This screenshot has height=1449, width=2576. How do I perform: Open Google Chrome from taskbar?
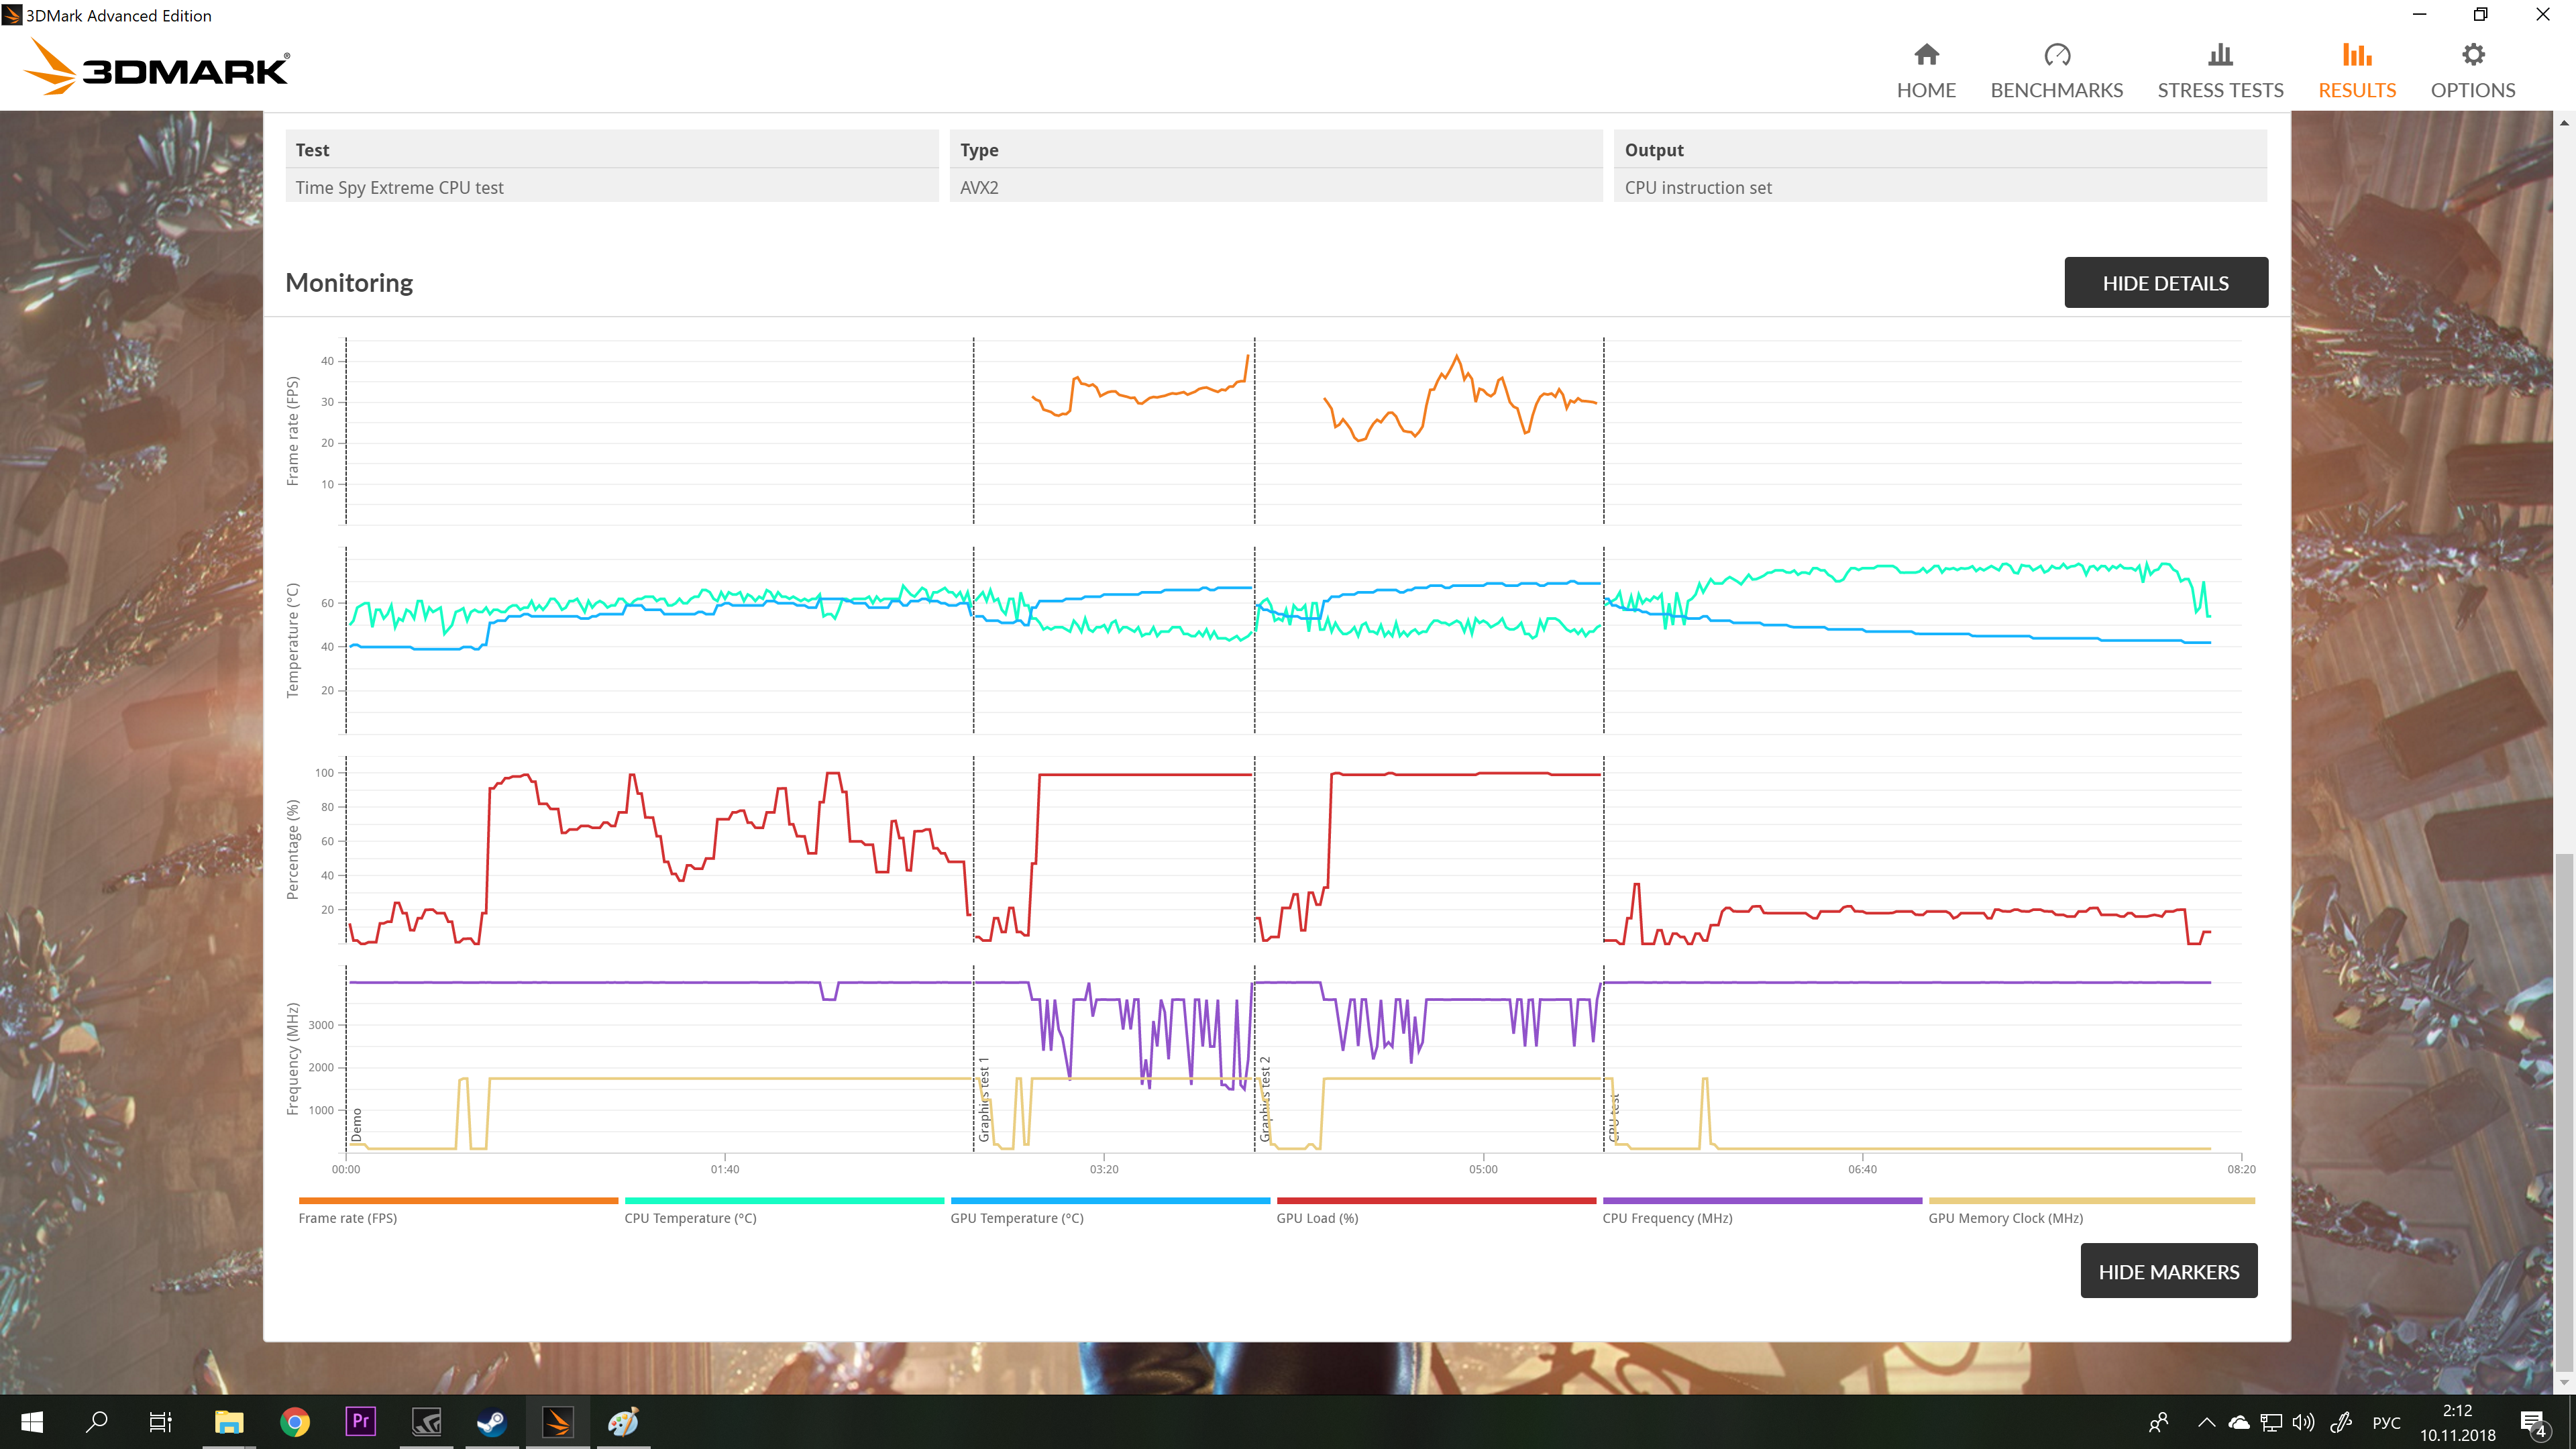(295, 1421)
